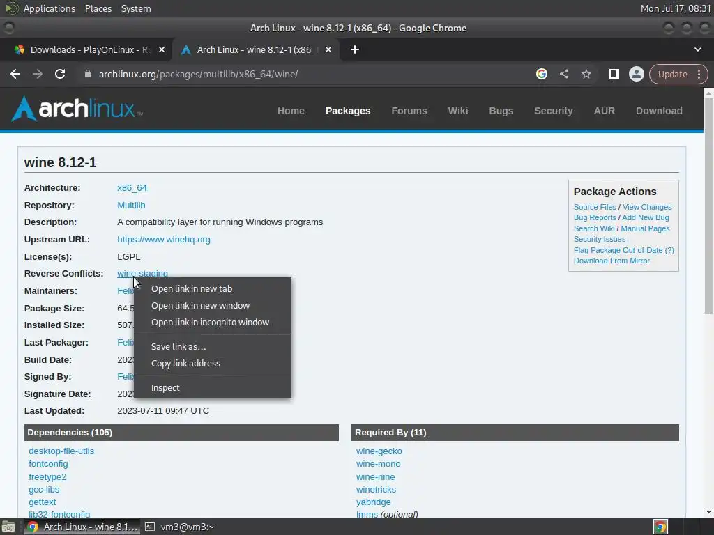Viewport: 714px width, 535px height.
Task: Open the gcc-libs dependency link
Action: (44, 490)
